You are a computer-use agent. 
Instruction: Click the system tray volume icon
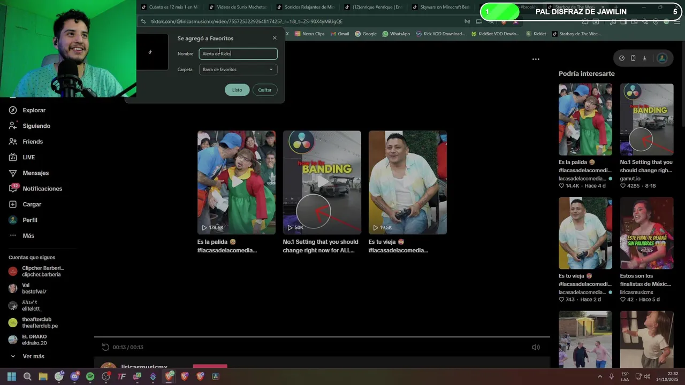(647, 376)
